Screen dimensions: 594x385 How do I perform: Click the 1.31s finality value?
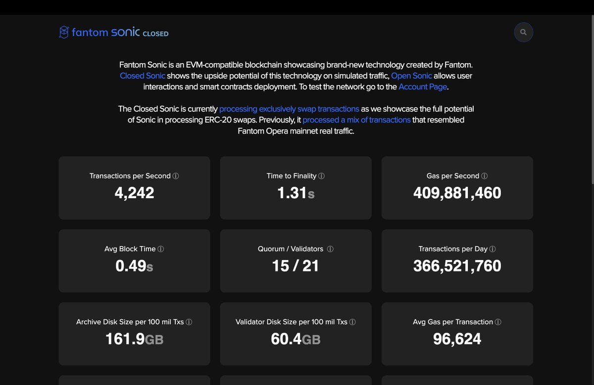coord(296,193)
